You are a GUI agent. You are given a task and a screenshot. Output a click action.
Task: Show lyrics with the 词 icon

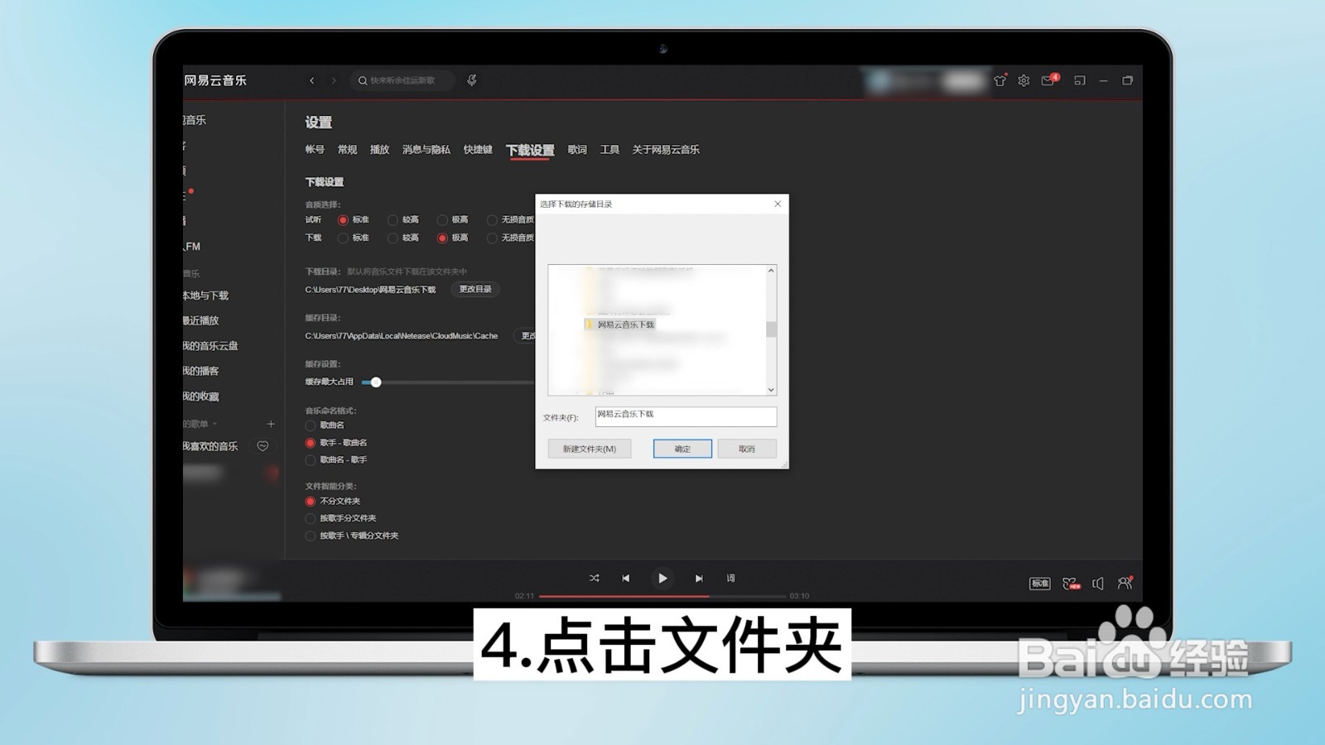click(730, 579)
